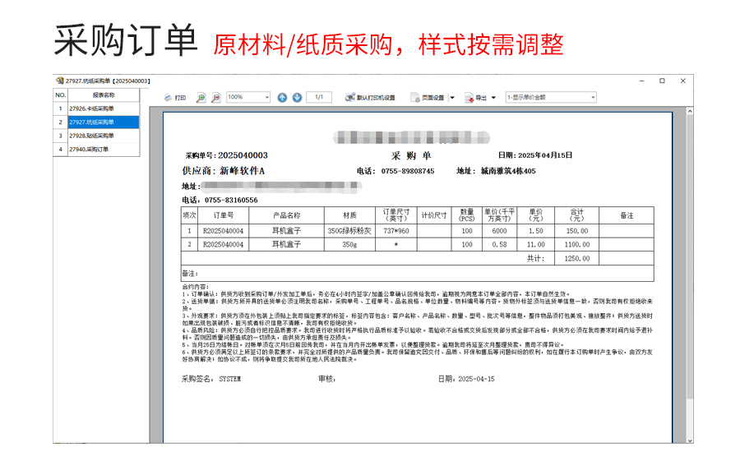This screenshot has width=740, height=452.
Task: Click order number R2025040004 in row 1
Action: tap(223, 231)
